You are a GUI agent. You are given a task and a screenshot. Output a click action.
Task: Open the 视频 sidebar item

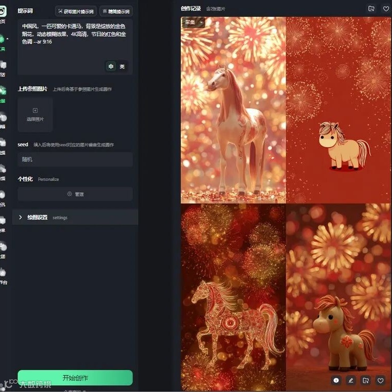(3, 146)
